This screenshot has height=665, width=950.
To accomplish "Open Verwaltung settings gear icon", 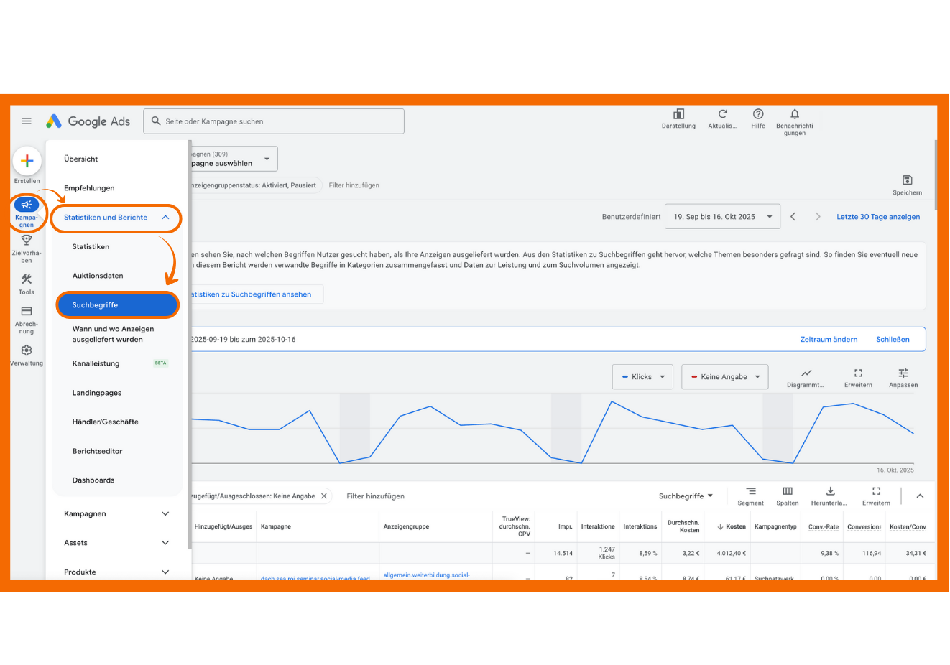I will coord(27,350).
